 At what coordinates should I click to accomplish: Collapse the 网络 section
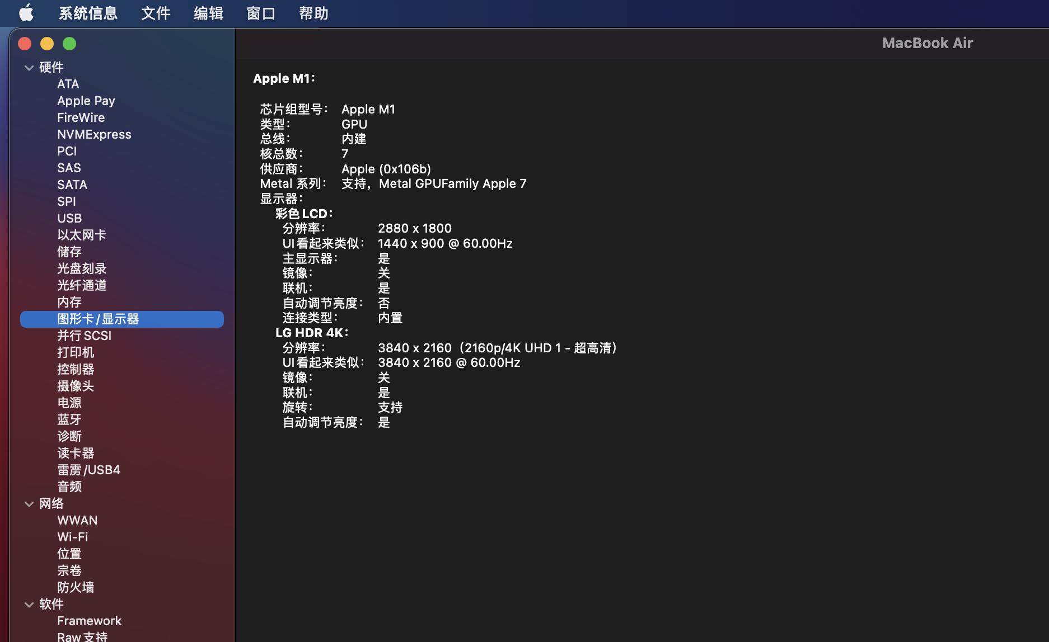tap(29, 503)
